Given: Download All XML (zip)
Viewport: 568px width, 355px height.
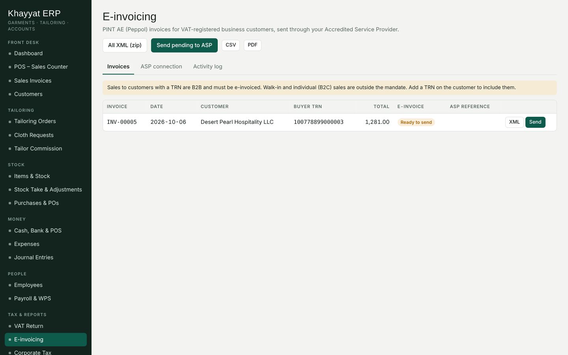Looking at the screenshot, I should pyautogui.click(x=125, y=45).
